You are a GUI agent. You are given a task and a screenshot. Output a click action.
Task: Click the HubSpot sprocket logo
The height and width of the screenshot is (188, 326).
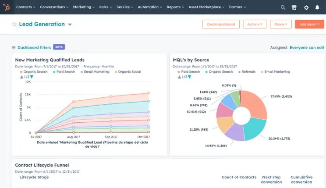click(x=7, y=7)
